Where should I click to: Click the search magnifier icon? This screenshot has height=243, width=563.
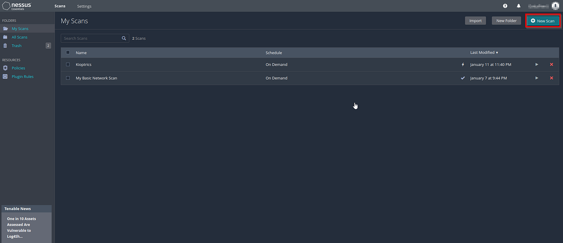[124, 38]
